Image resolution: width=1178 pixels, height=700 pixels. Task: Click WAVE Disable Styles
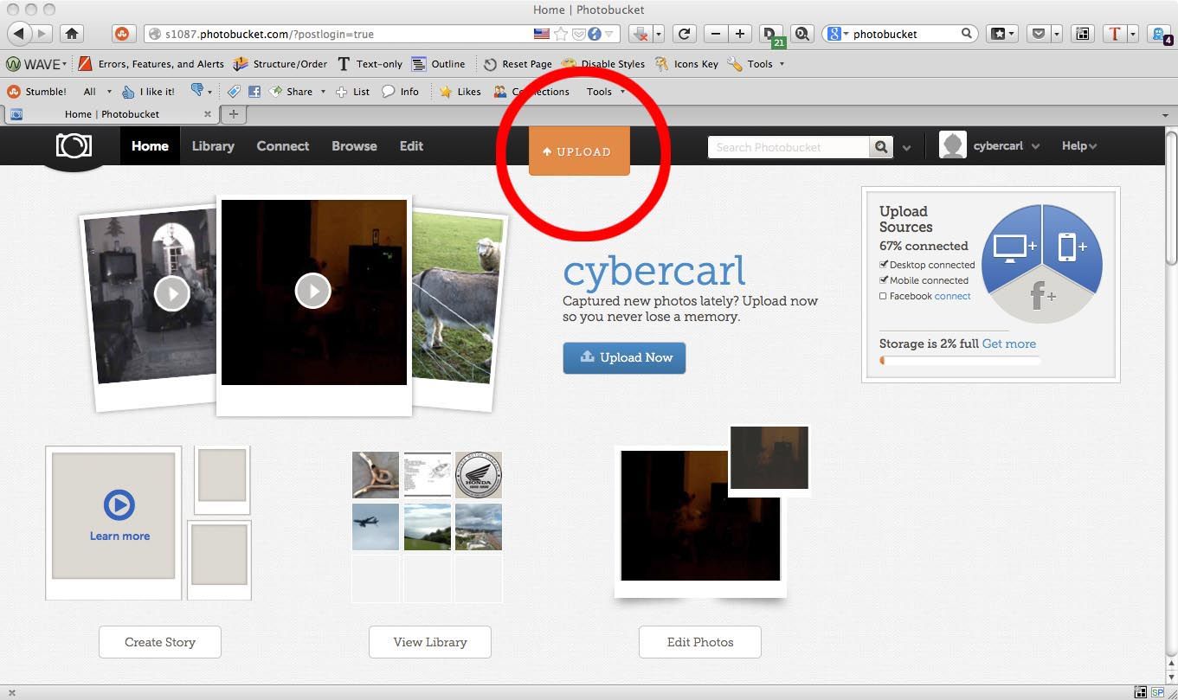tap(603, 64)
